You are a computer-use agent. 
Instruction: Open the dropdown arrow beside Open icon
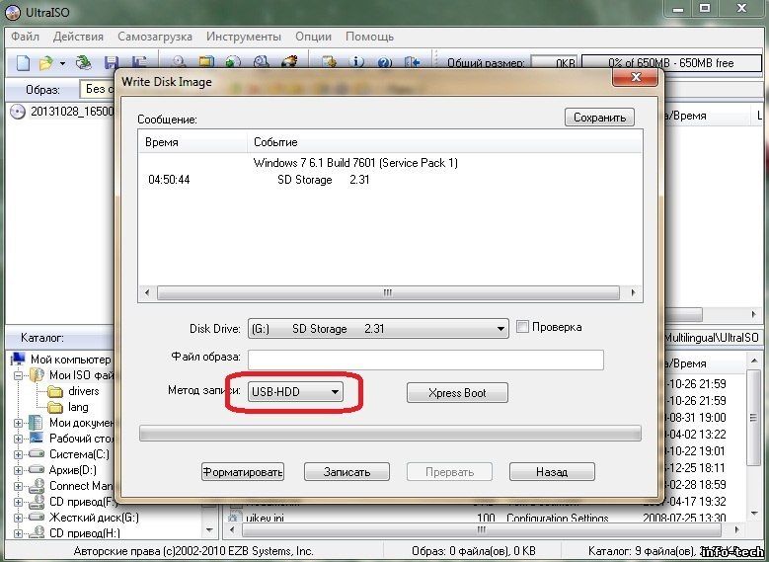click(x=62, y=63)
